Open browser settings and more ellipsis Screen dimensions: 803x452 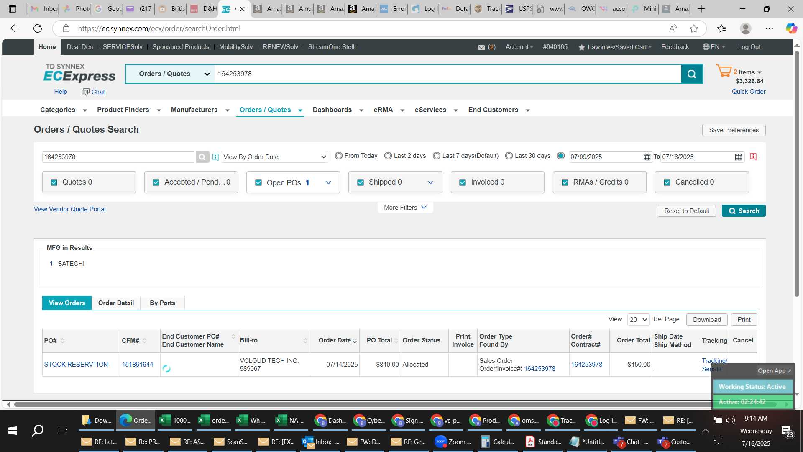(x=770, y=28)
